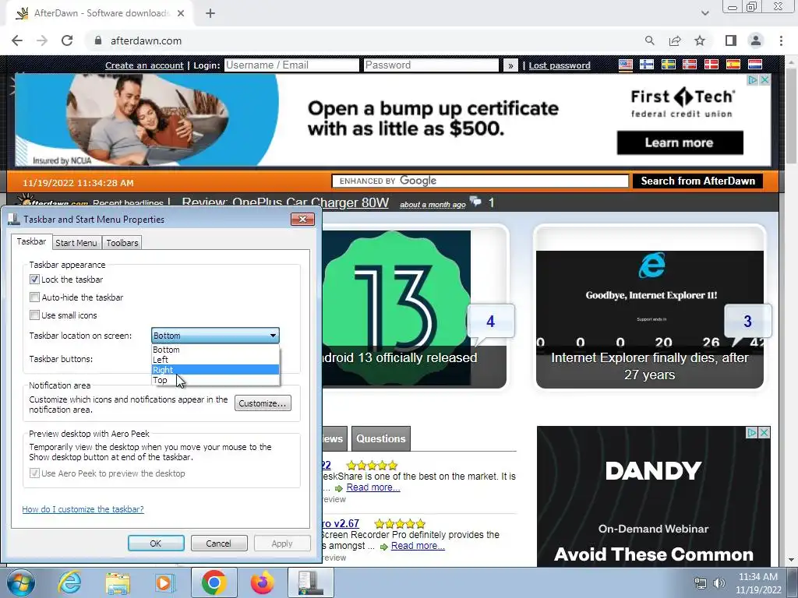Open Chrome's search magnifier icon
This screenshot has width=798, height=598.
point(649,40)
